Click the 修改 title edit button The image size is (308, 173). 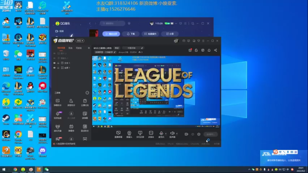[x=117, y=48]
